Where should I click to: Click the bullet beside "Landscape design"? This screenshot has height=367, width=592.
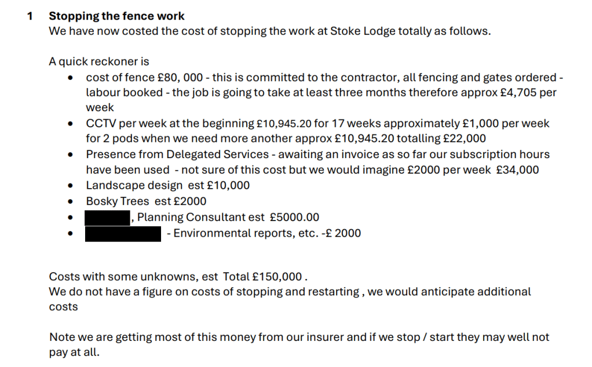[71, 186]
